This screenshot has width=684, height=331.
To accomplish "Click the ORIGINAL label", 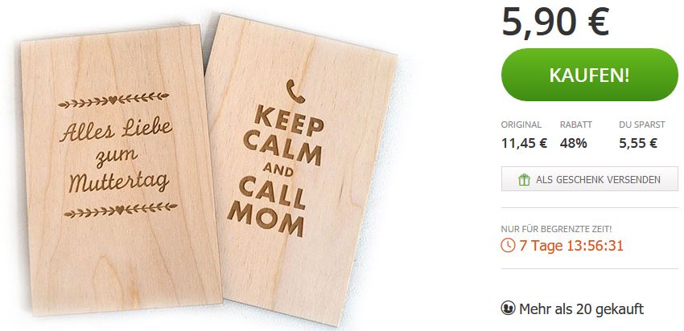I will click(521, 125).
